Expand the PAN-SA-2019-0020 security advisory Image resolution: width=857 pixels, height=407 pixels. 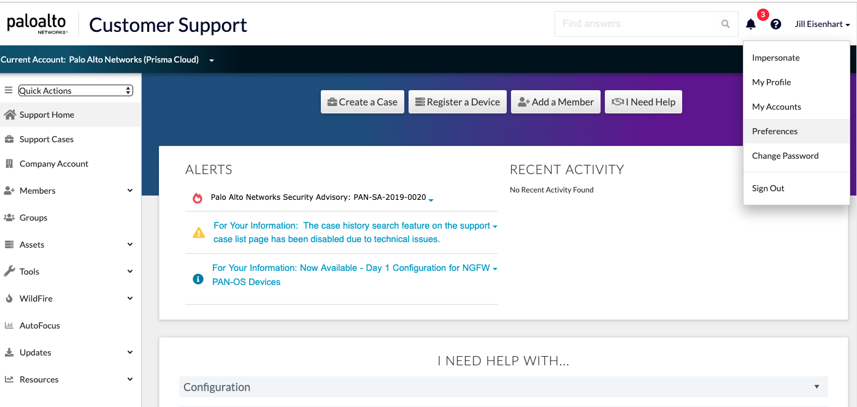point(431,200)
